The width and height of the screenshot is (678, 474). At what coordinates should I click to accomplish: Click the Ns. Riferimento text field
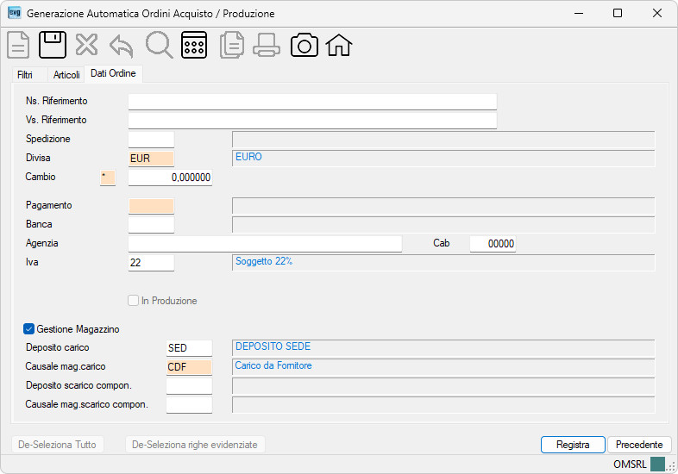click(312, 102)
